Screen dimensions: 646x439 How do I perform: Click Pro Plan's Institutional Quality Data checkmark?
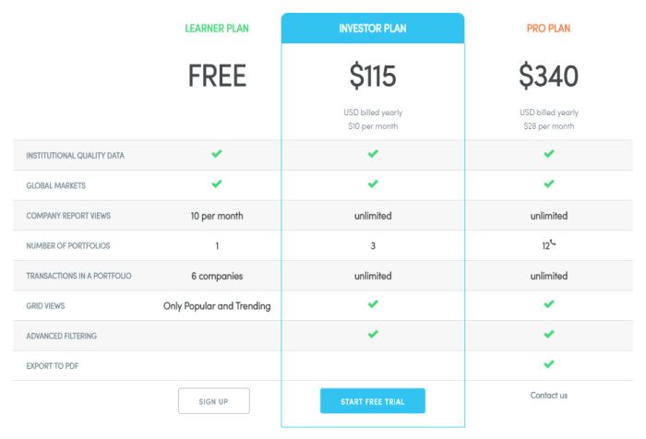[549, 154]
